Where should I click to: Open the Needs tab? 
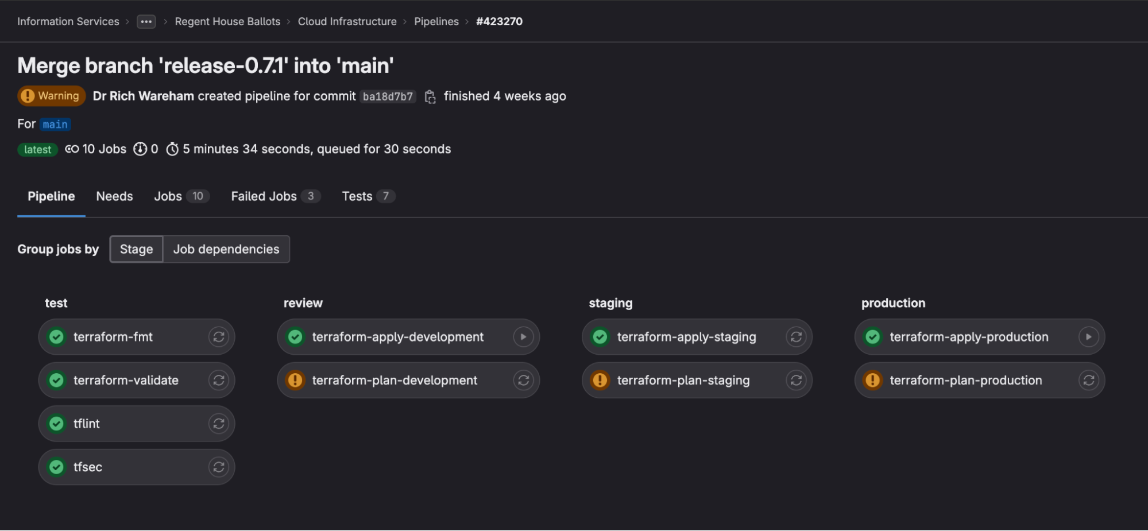pyautogui.click(x=114, y=196)
